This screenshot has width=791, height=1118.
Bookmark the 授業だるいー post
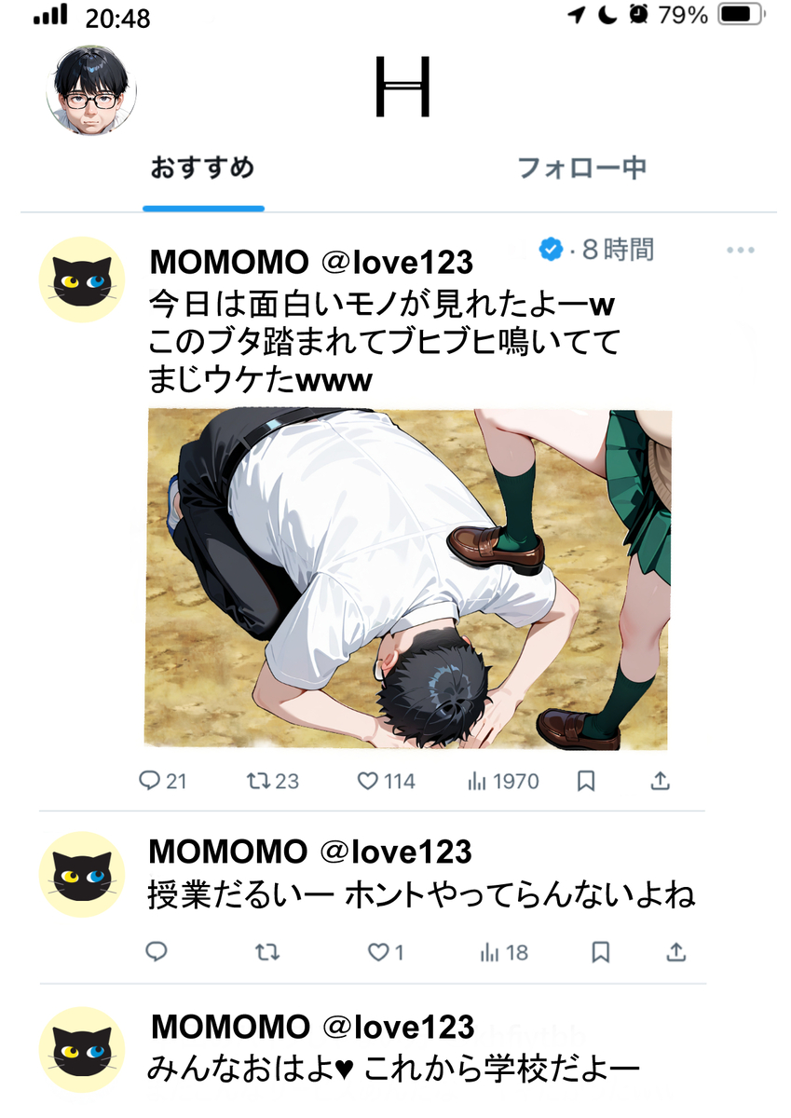601,952
